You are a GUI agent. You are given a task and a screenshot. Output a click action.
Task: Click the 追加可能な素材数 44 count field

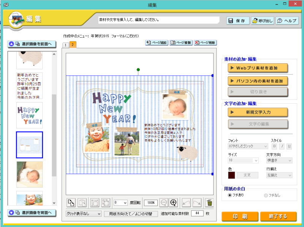click(x=197, y=213)
